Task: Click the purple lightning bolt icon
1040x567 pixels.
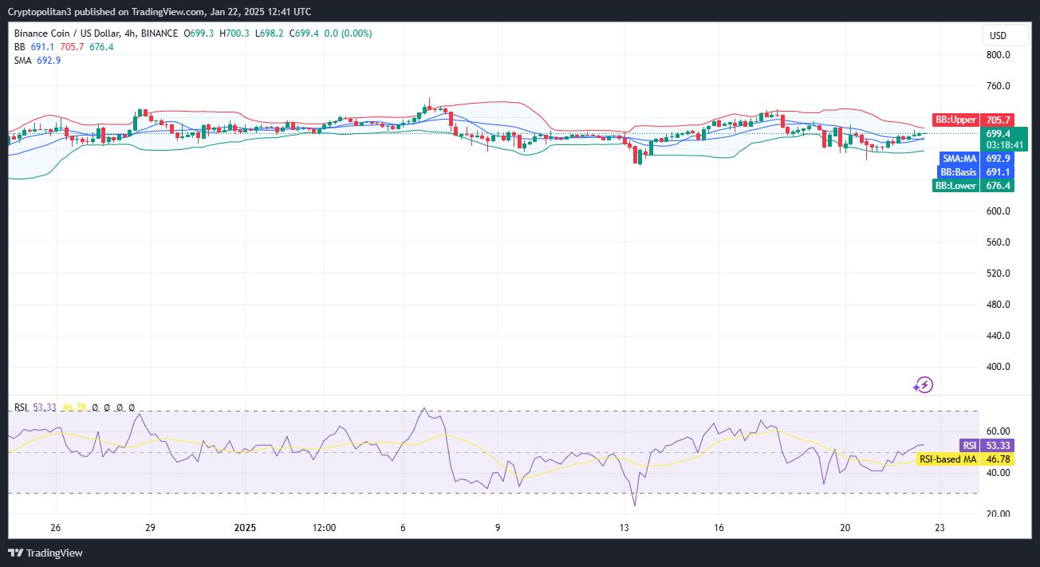Action: coord(923,385)
